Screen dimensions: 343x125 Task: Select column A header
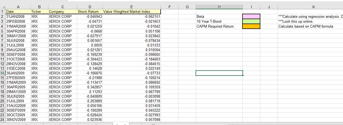point(18,7)
